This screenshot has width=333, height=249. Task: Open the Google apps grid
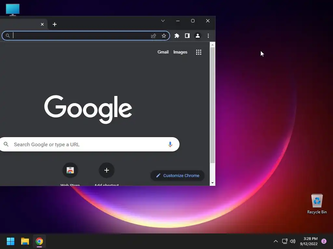[199, 52]
